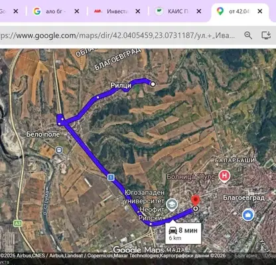The image size is (276, 265).
Task: Click the train station icon near Бело поле
Action: point(58,150)
